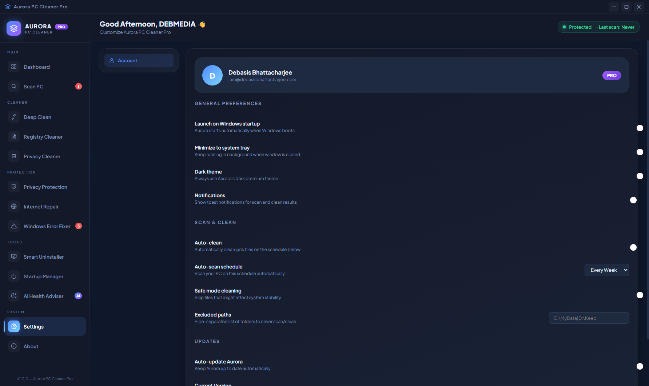Image resolution: width=649 pixels, height=386 pixels.
Task: Open the About info icon
Action: pyautogui.click(x=14, y=346)
